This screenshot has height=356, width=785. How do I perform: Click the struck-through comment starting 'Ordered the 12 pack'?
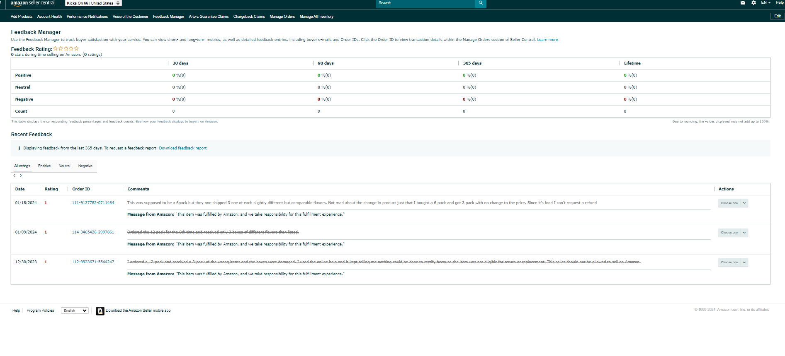[x=213, y=232]
